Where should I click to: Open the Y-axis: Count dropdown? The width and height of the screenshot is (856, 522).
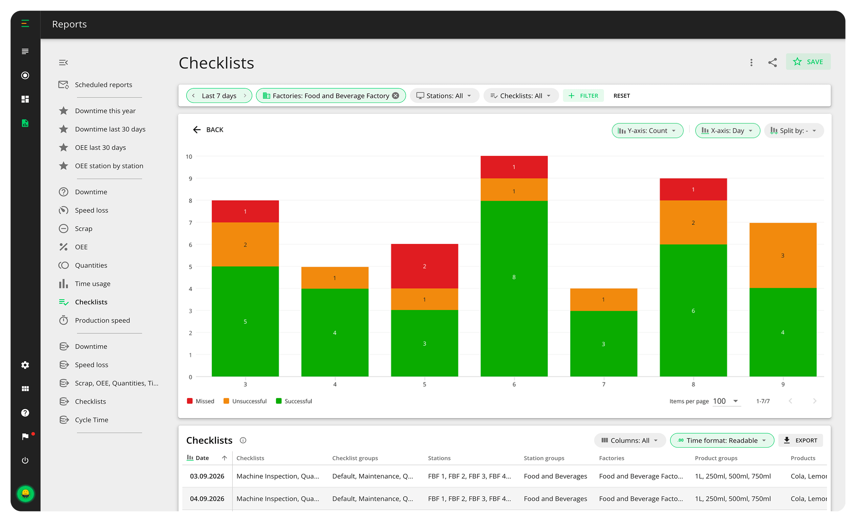tap(647, 131)
